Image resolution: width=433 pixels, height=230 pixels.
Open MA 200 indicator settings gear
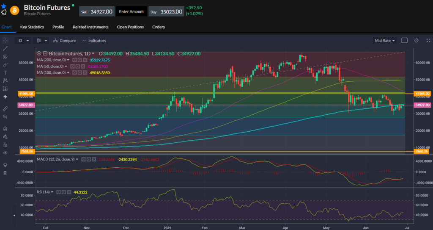coord(80,60)
